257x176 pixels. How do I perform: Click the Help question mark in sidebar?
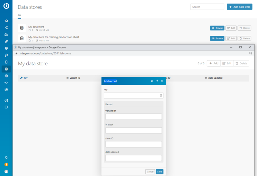[x=6, y=164]
